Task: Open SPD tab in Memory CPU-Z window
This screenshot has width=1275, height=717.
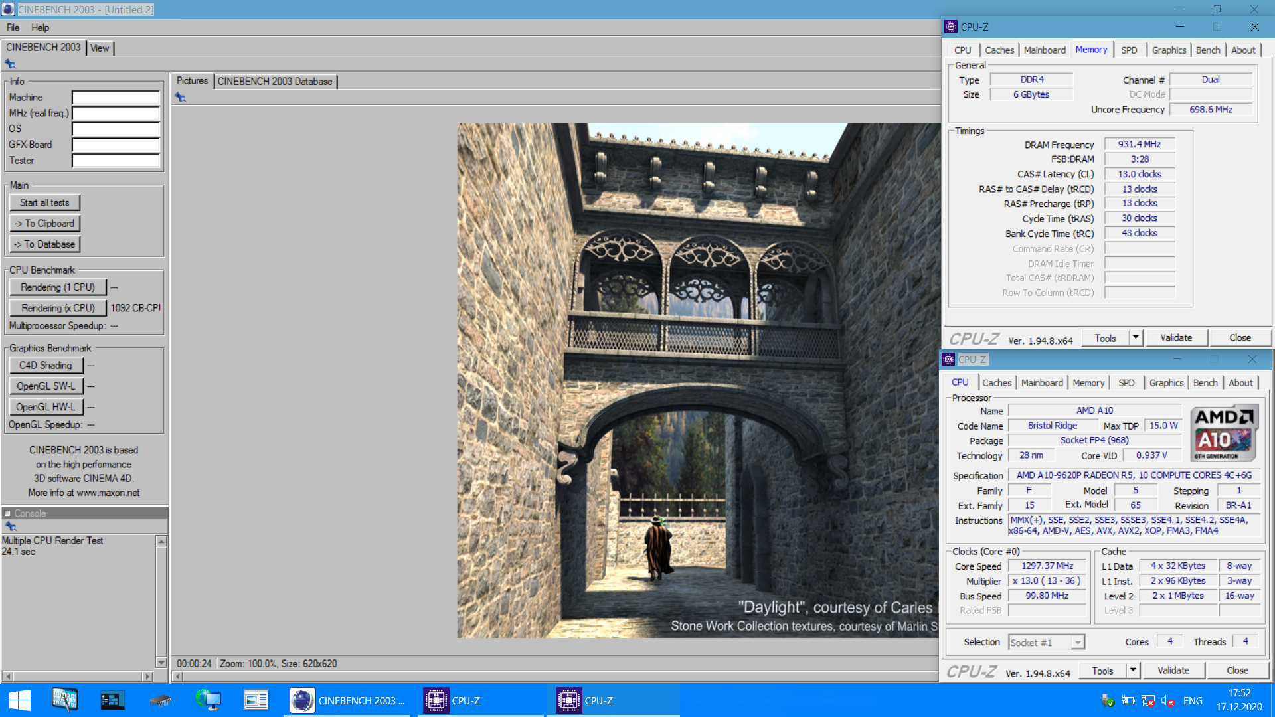Action: [x=1129, y=50]
